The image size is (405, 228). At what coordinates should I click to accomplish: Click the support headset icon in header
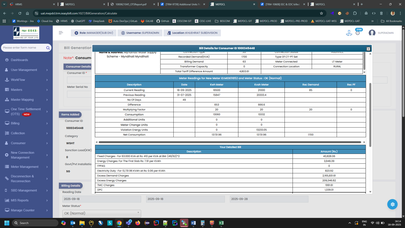pos(349,33)
